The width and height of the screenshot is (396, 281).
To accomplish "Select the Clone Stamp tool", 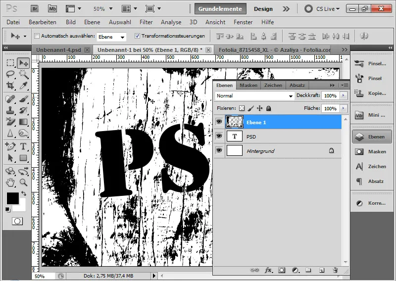I will (x=10, y=110).
